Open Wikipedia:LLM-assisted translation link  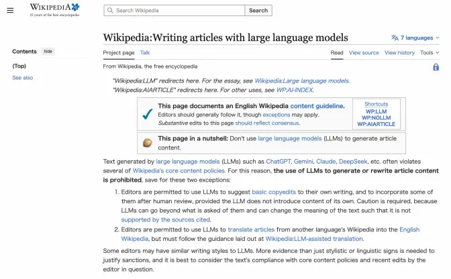point(314,239)
